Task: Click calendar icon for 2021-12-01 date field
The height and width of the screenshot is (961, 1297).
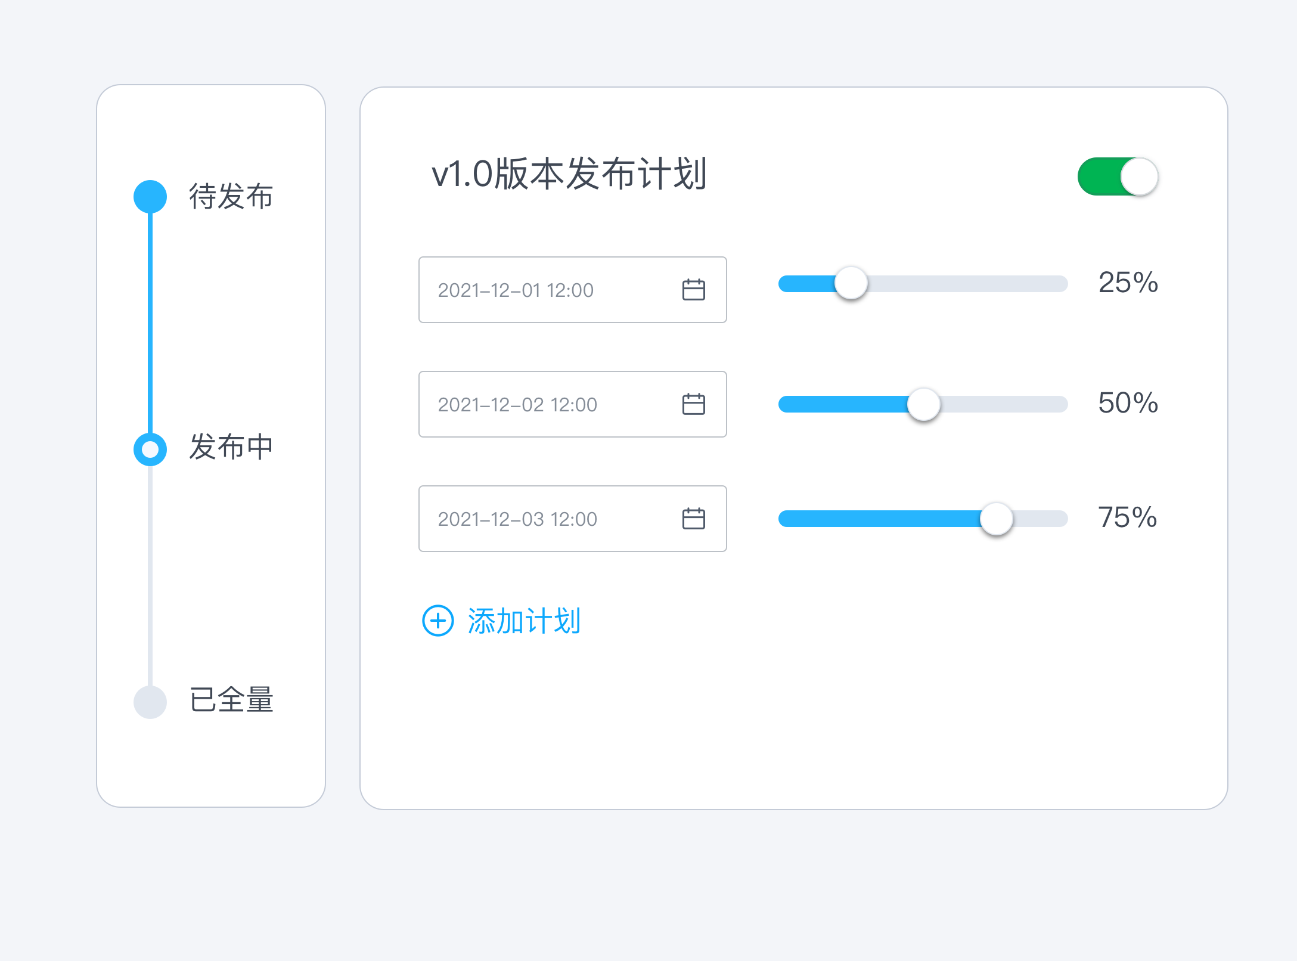Action: pos(693,290)
